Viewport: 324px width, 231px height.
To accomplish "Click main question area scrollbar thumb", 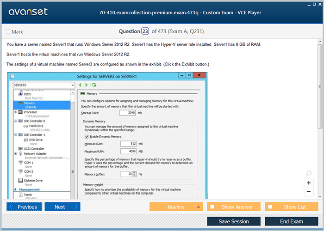I will pyautogui.click(x=320, y=86).
